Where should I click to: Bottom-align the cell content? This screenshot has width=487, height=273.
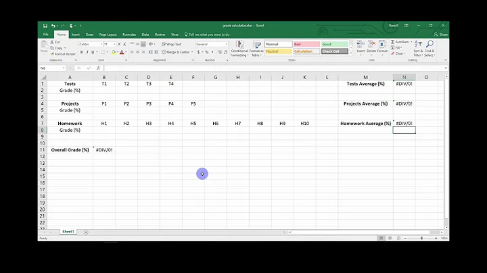[x=143, y=45]
